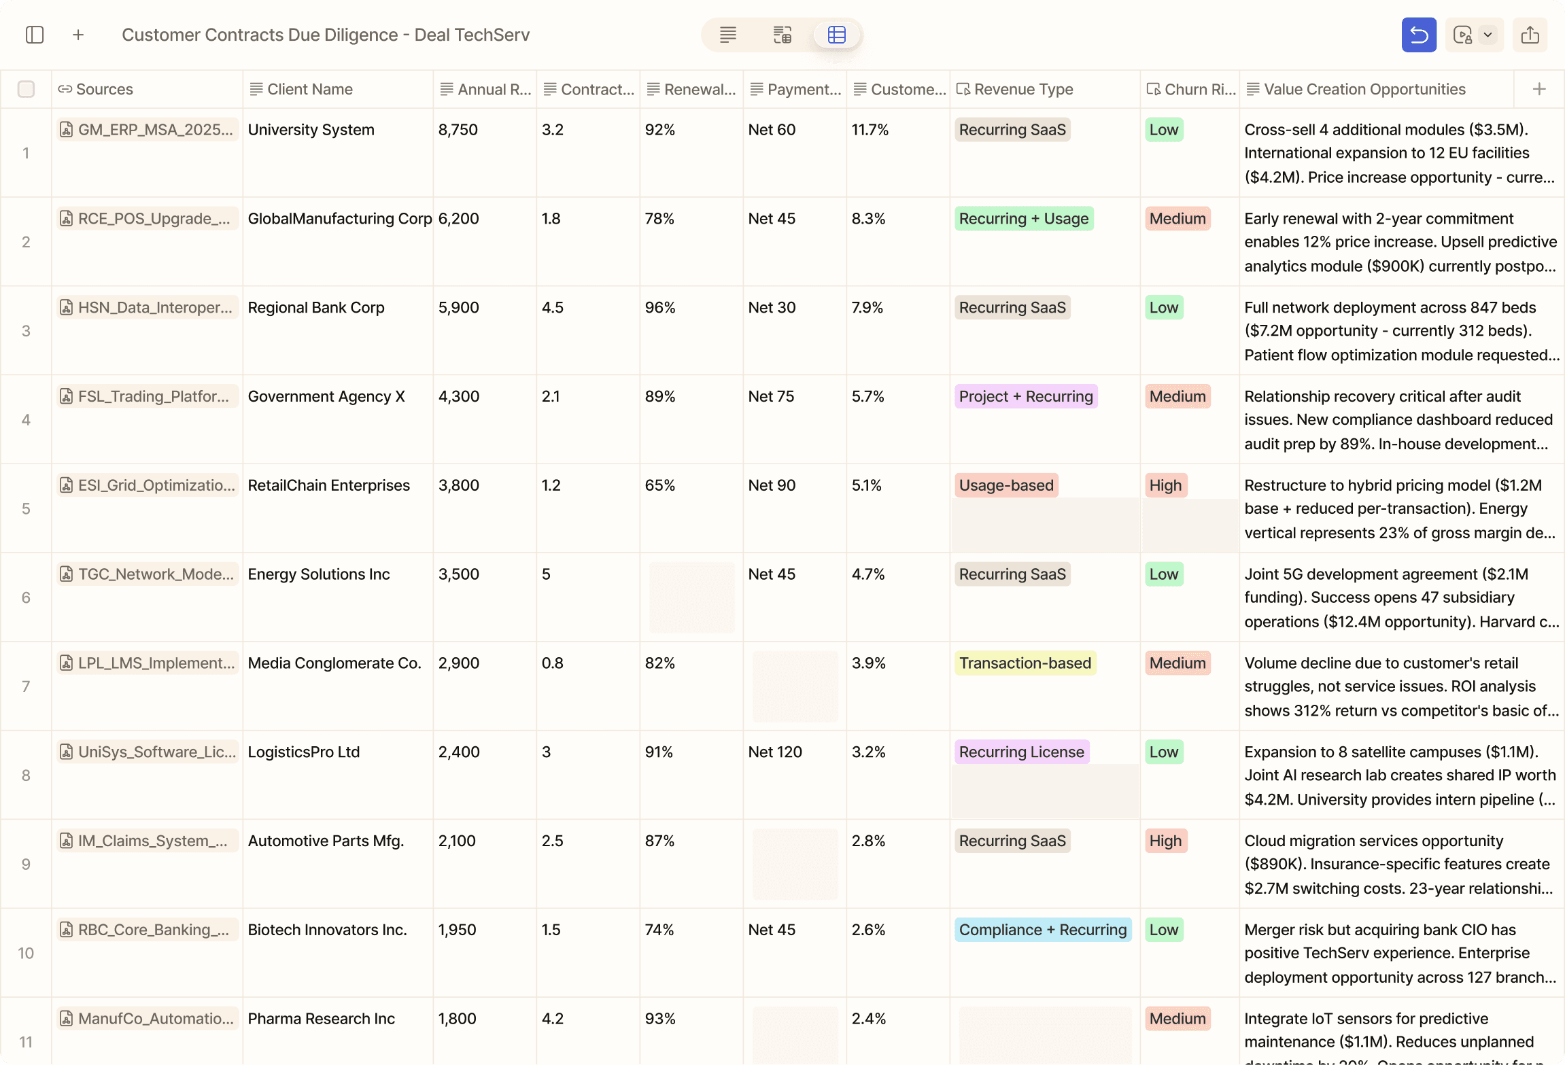Tick the select-all checkbox in header
The width and height of the screenshot is (1565, 1065).
tap(26, 89)
